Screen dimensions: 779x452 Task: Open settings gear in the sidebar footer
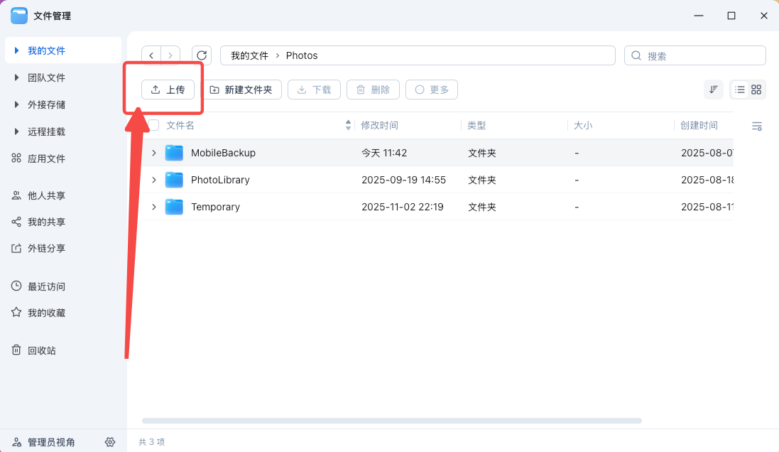(x=110, y=442)
